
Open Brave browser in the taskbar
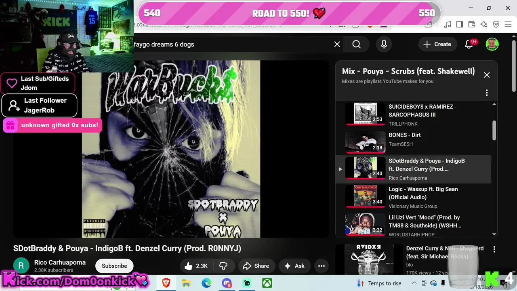[x=166, y=283]
